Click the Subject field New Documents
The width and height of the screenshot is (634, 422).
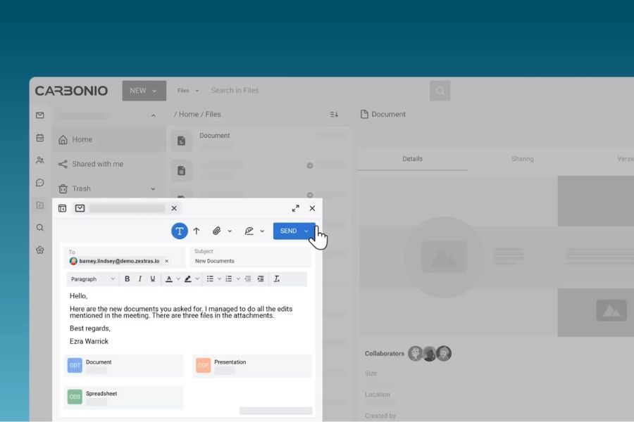click(x=251, y=257)
